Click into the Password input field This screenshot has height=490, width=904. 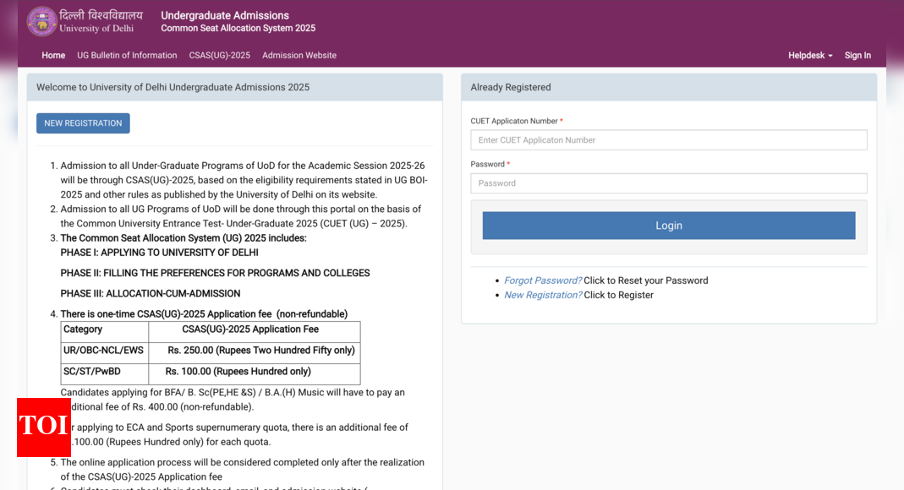[x=668, y=183]
